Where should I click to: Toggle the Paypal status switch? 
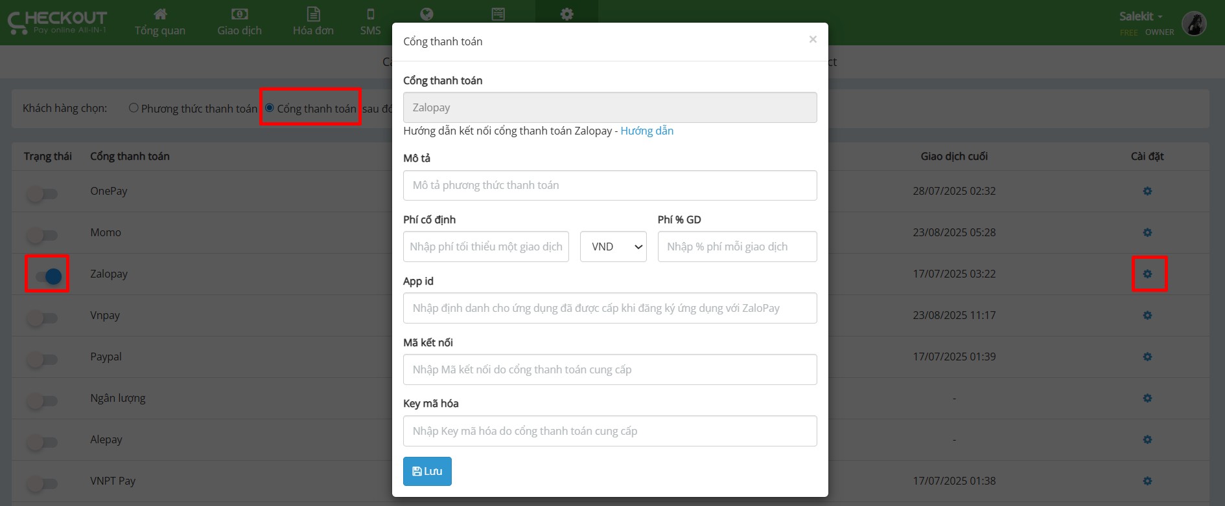(43, 359)
